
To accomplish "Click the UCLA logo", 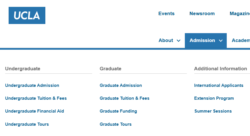I will [x=27, y=15].
